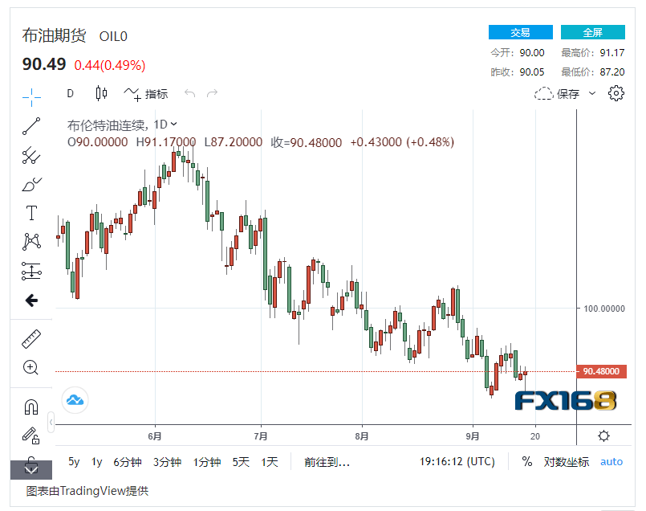Select the 3分钟 timeframe
Image resolution: width=646 pixels, height=511 pixels.
(167, 461)
